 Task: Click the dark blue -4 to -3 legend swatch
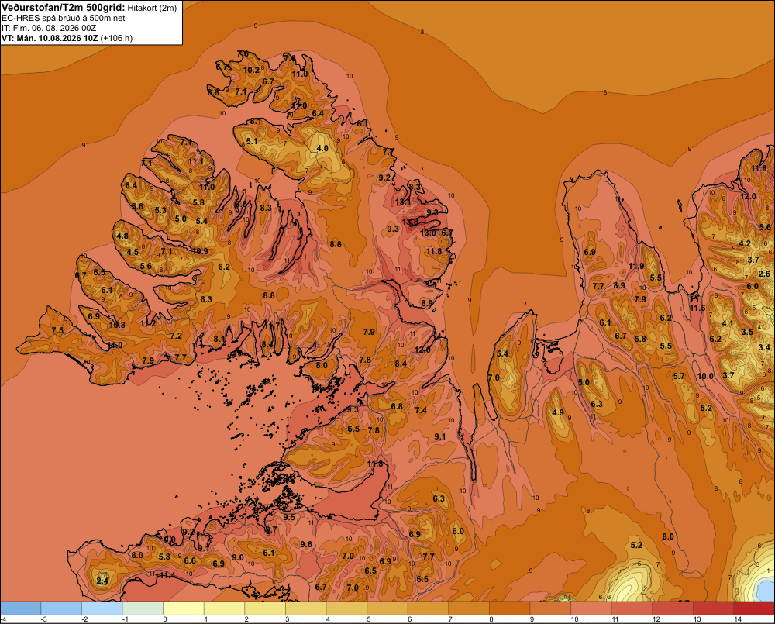[x=20, y=608]
